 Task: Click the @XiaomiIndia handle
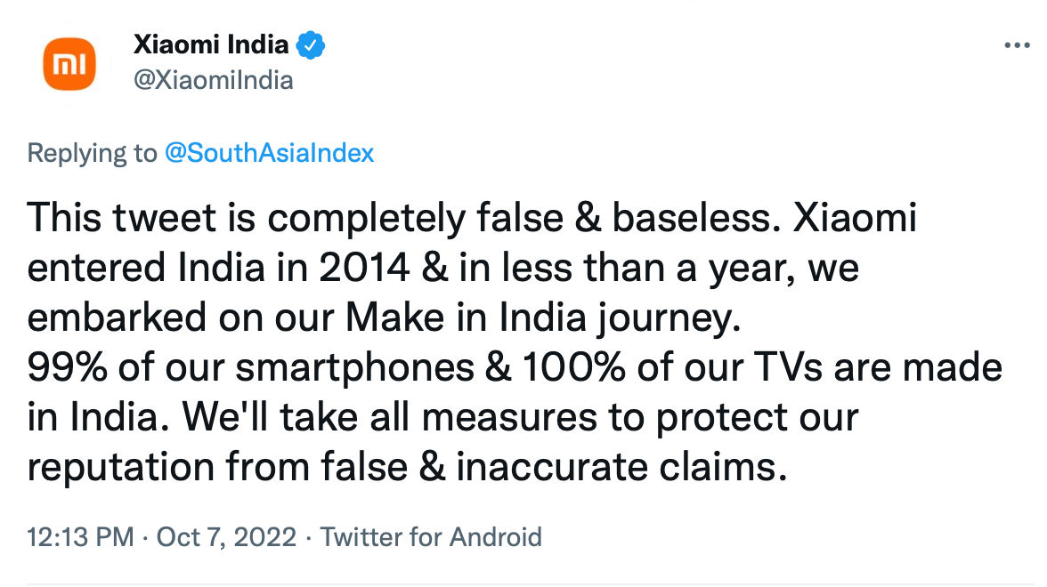(214, 80)
